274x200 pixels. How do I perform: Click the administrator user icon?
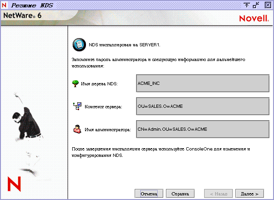[77, 129]
